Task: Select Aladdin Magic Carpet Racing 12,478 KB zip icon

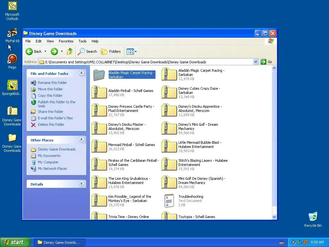Action: tap(169, 74)
